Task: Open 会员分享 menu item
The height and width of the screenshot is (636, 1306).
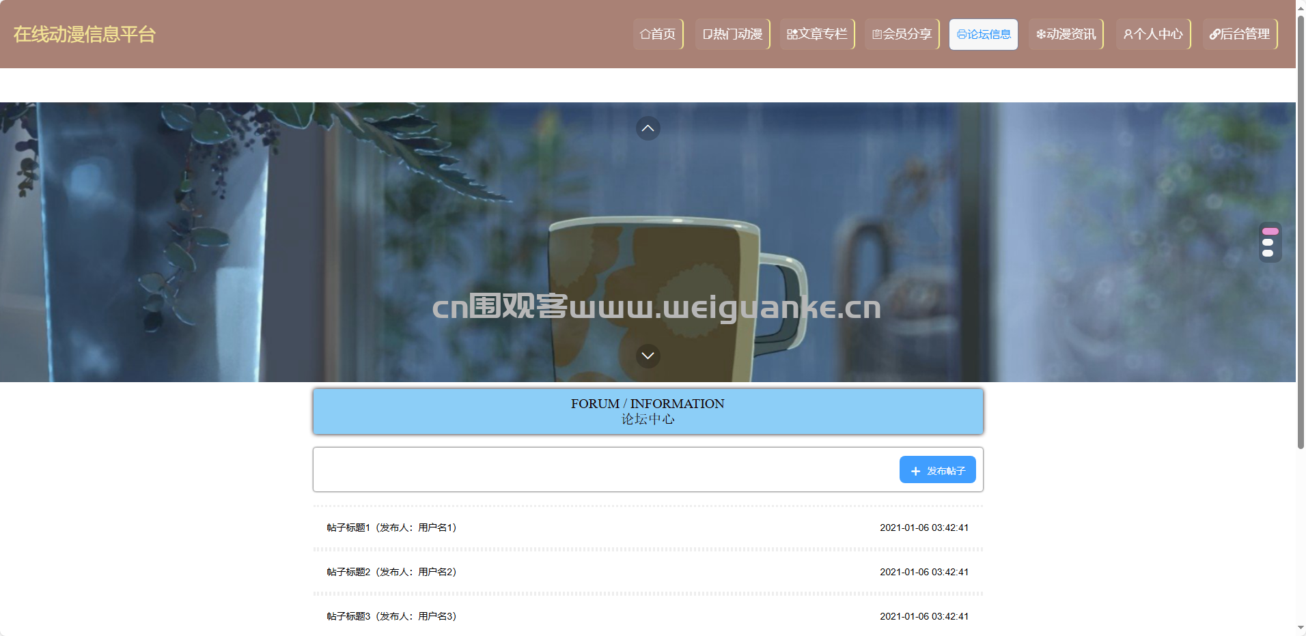Action: pyautogui.click(x=902, y=34)
